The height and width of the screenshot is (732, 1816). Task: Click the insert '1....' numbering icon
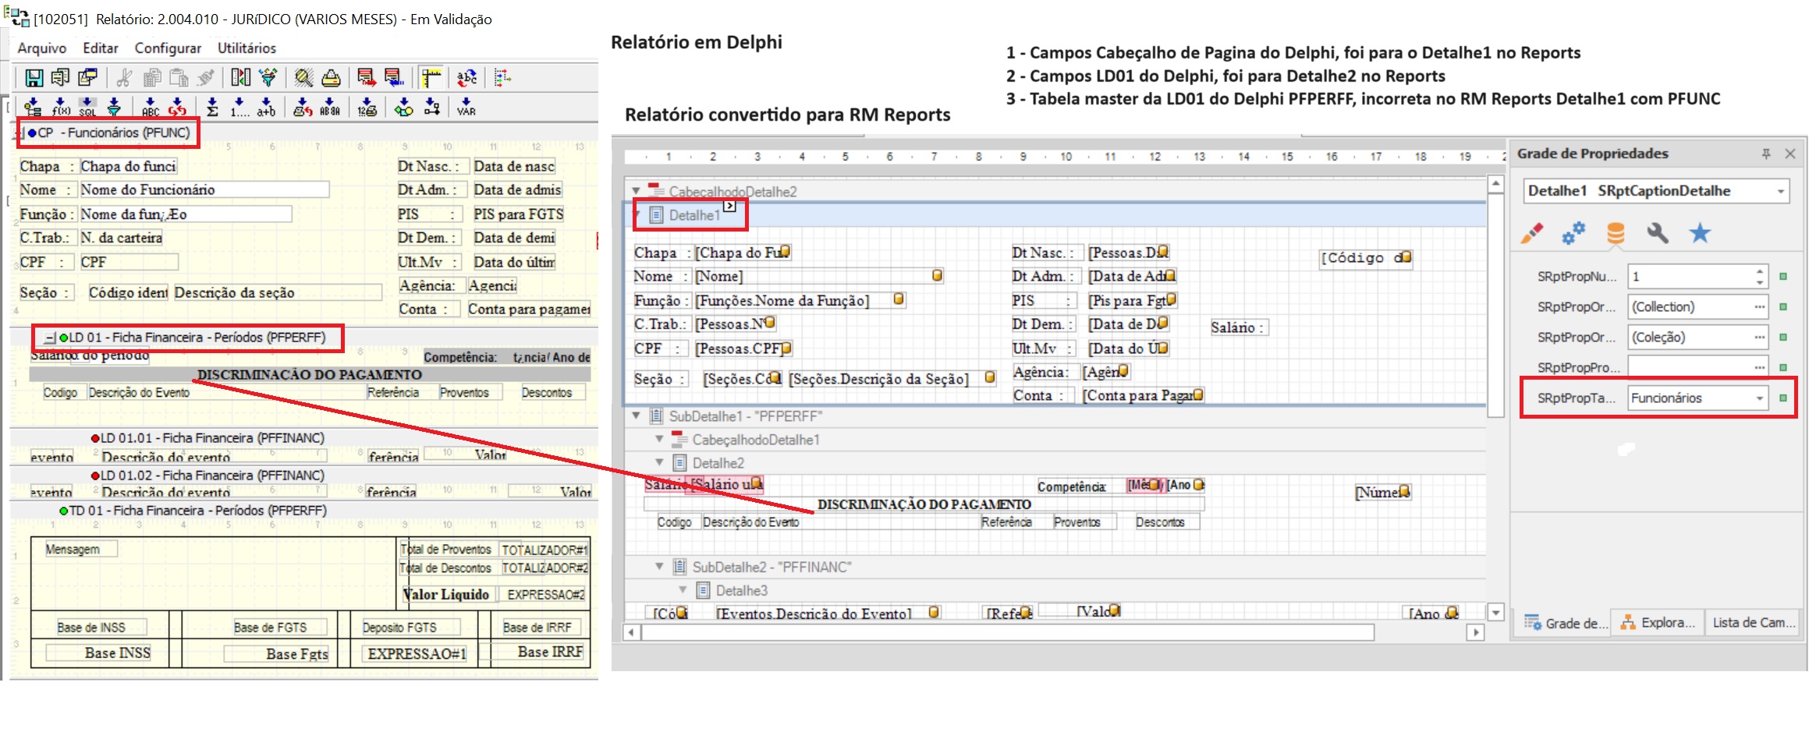click(x=239, y=107)
